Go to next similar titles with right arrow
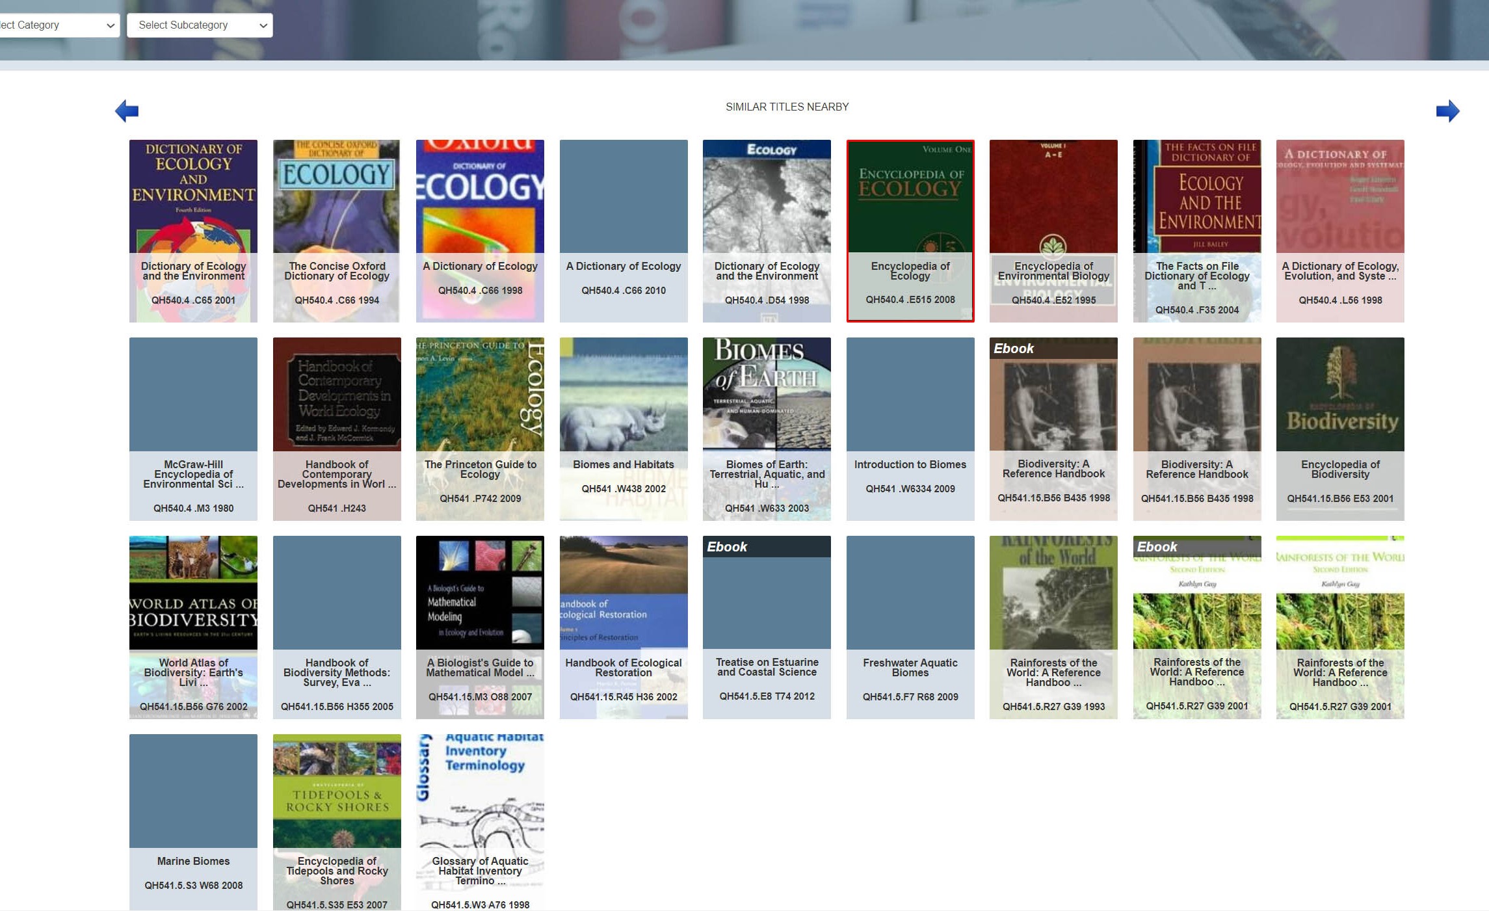Screen dimensions: 1489x911 click(x=1447, y=111)
